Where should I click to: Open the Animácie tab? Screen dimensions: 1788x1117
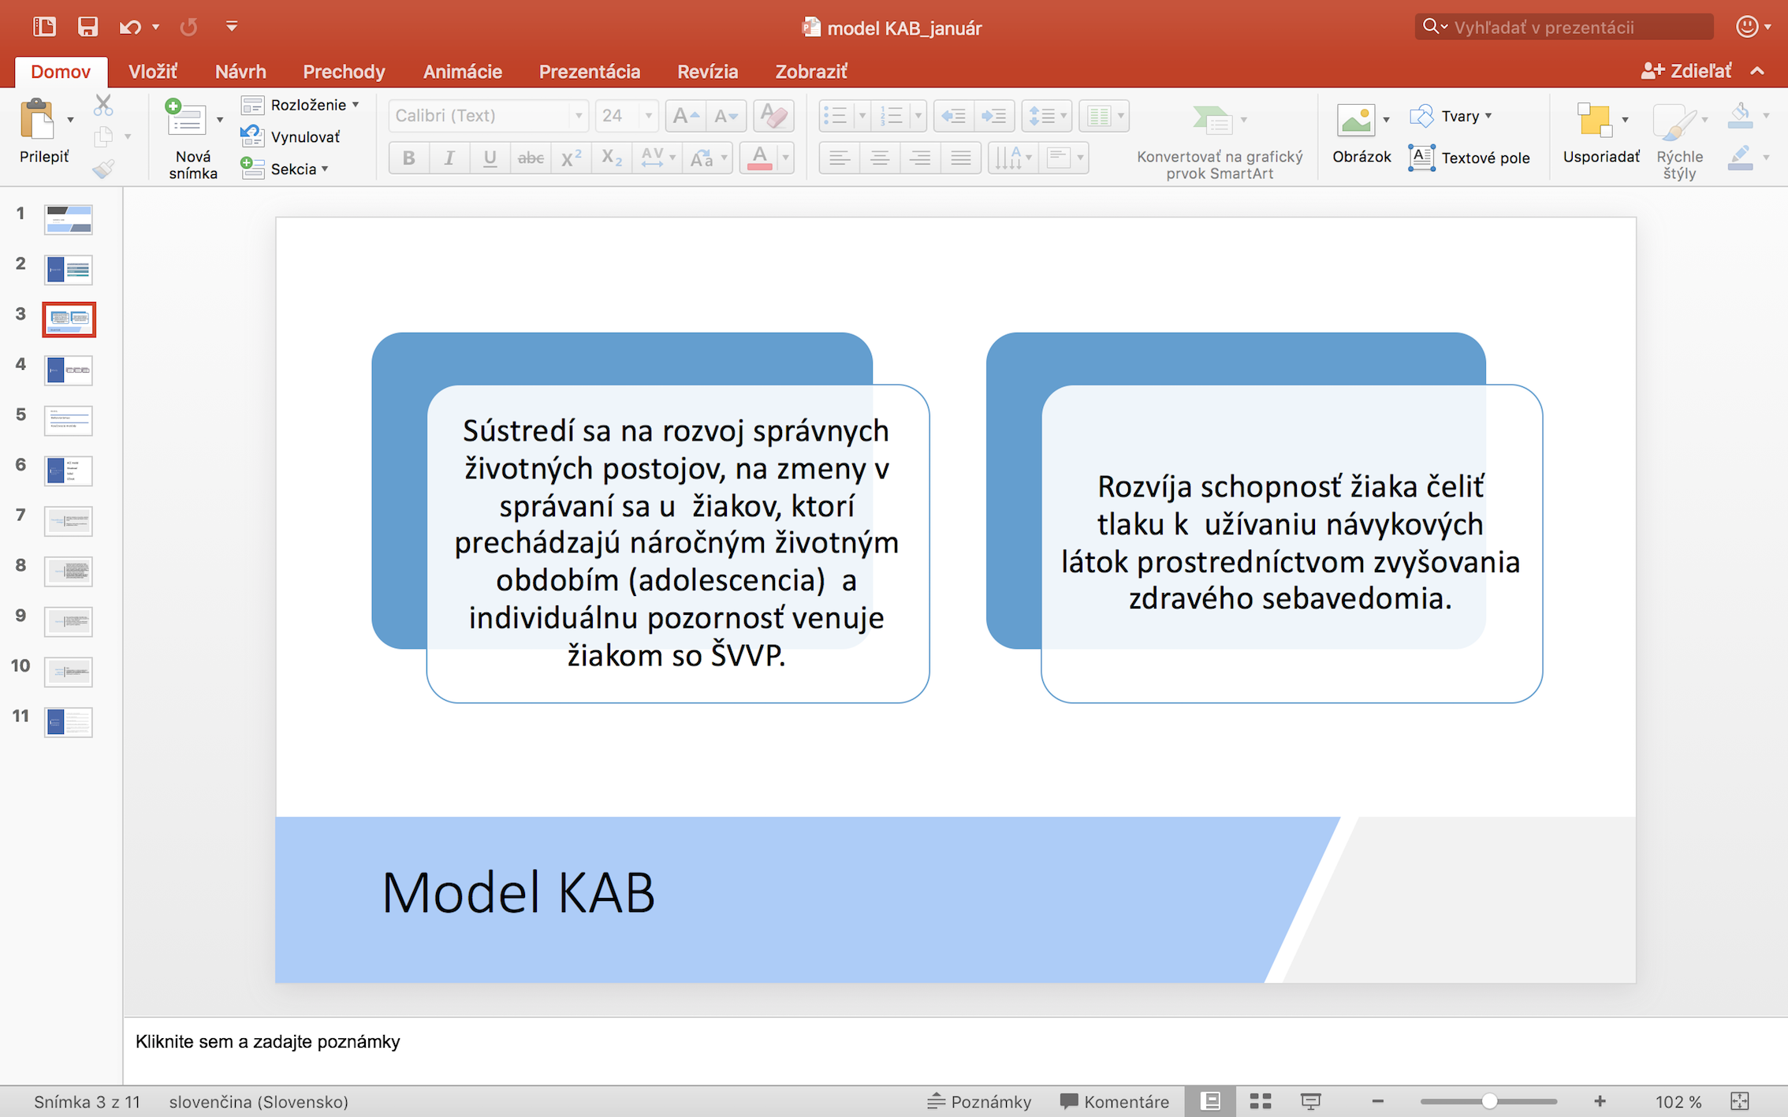[x=462, y=72]
